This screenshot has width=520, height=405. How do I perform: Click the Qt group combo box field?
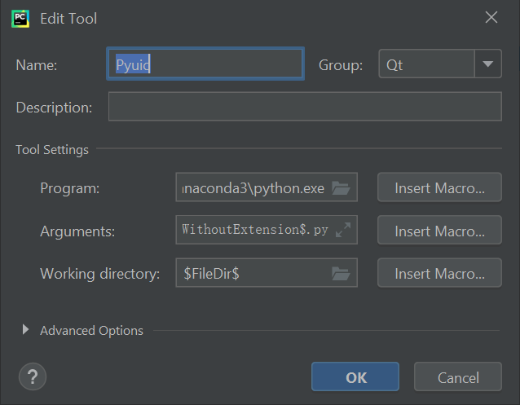pos(426,64)
